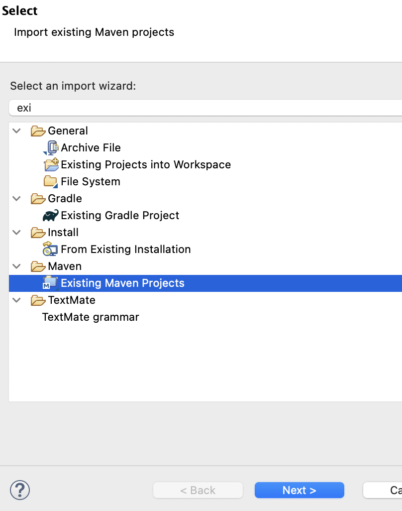This screenshot has width=402, height=511.
Task: Select Existing Gradle Project
Action: (120, 216)
